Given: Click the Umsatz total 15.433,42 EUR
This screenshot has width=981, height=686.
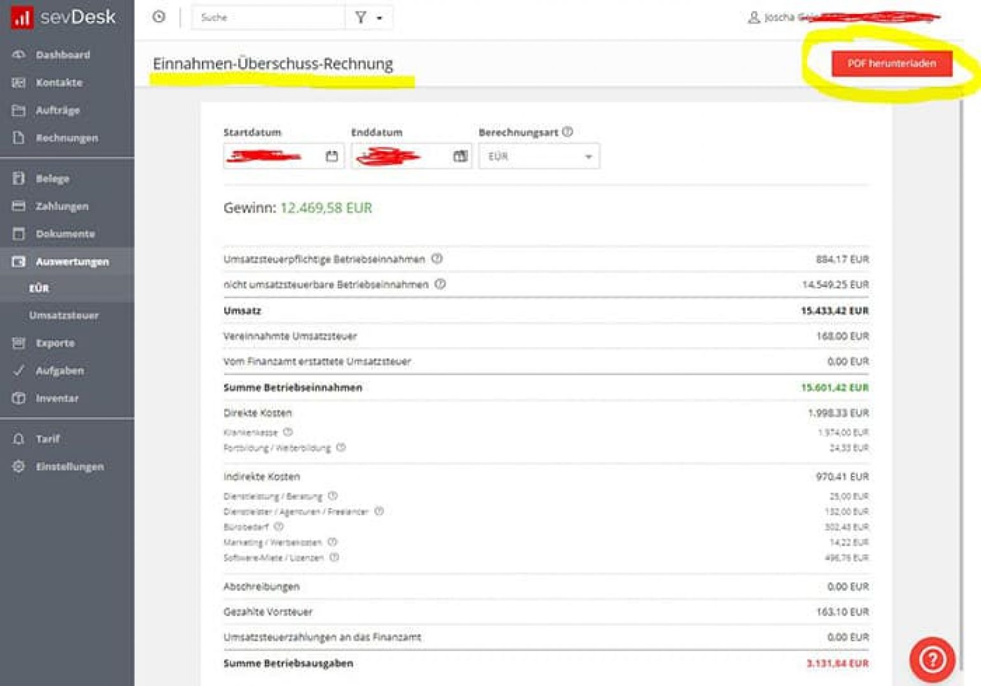Looking at the screenshot, I should (x=834, y=311).
